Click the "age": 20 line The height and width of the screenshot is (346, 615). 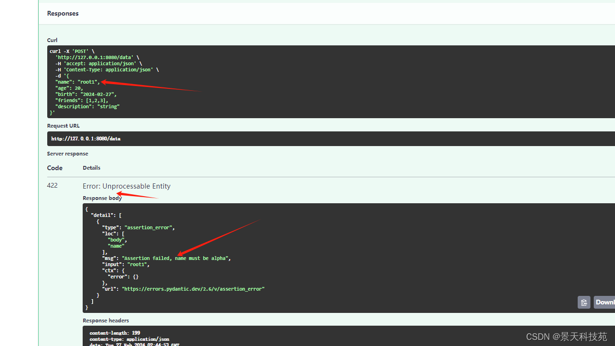69,88
